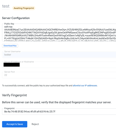Click the 'looker' username value

(x=8, y=55)
